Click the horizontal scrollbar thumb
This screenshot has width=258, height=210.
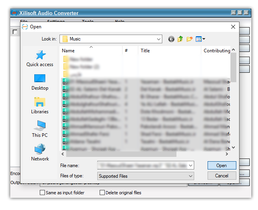pyautogui.click(x=121, y=154)
